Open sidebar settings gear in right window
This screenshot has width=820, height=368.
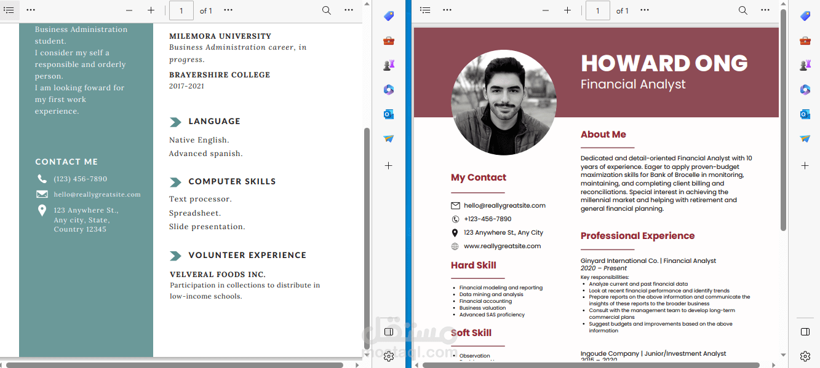coord(805,356)
